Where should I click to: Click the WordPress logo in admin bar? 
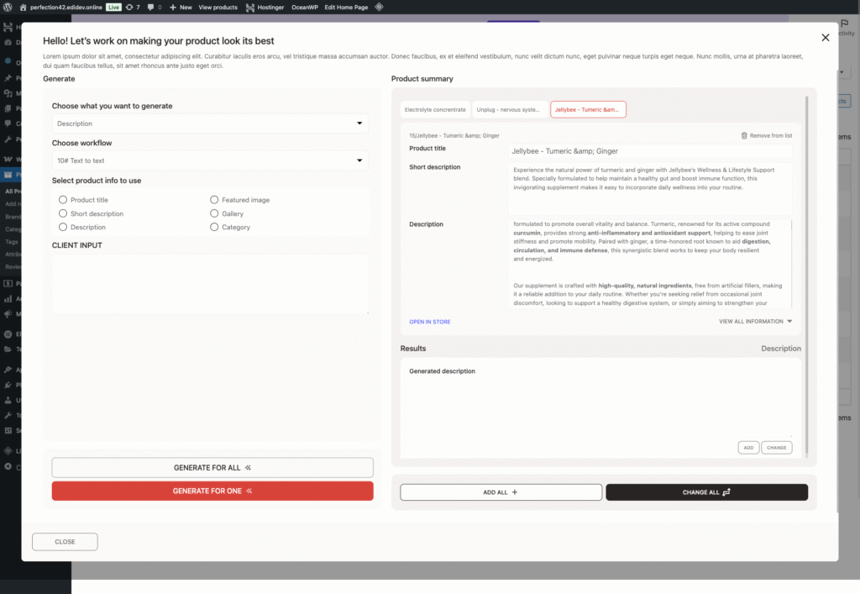pos(9,7)
